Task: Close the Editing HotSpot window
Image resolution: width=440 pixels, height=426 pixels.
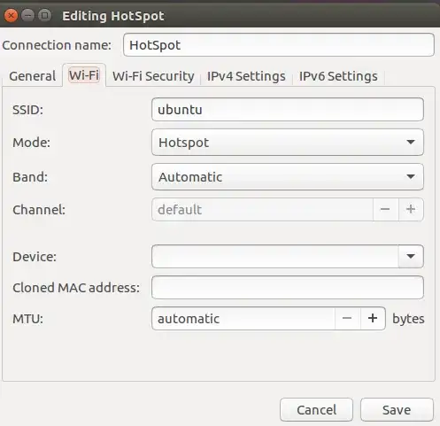Action: click(11, 15)
